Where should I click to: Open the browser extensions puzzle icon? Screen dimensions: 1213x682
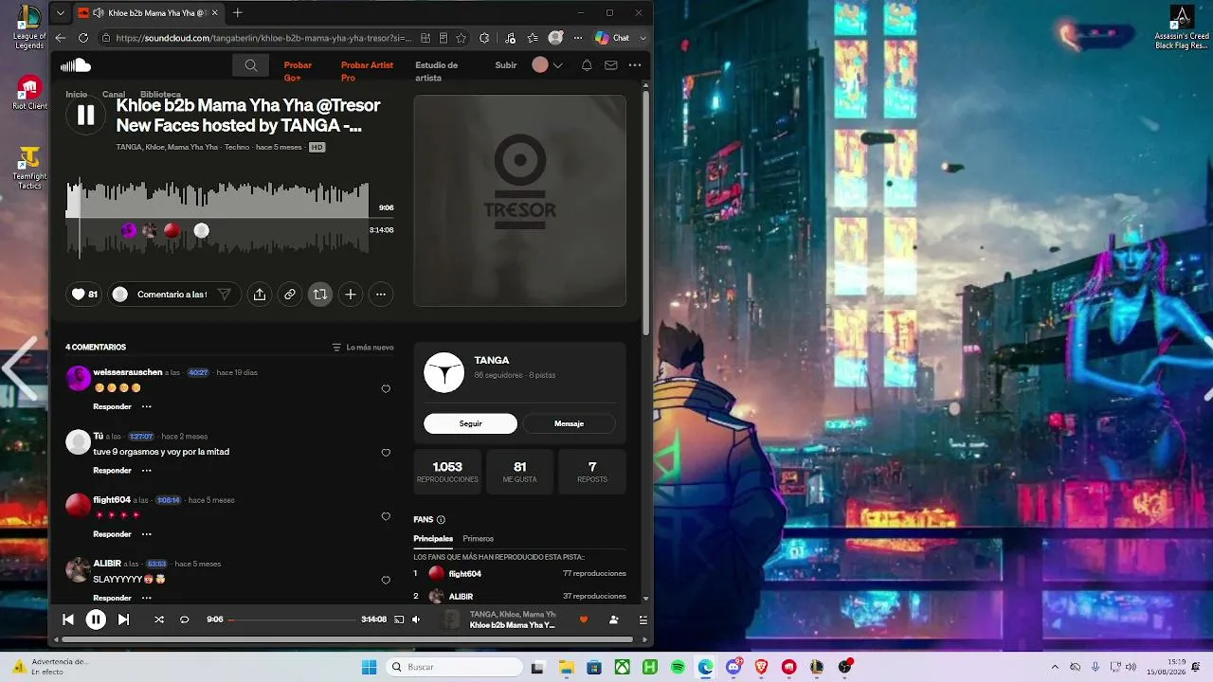tap(485, 38)
